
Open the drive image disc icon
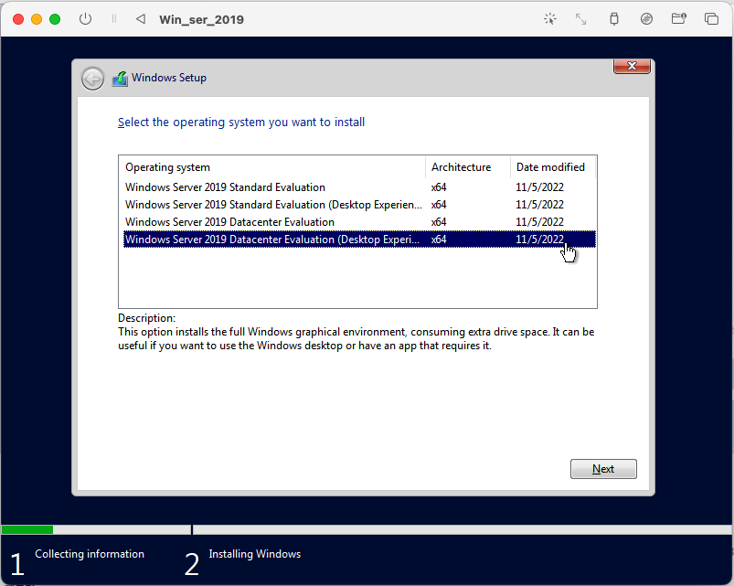[646, 19]
